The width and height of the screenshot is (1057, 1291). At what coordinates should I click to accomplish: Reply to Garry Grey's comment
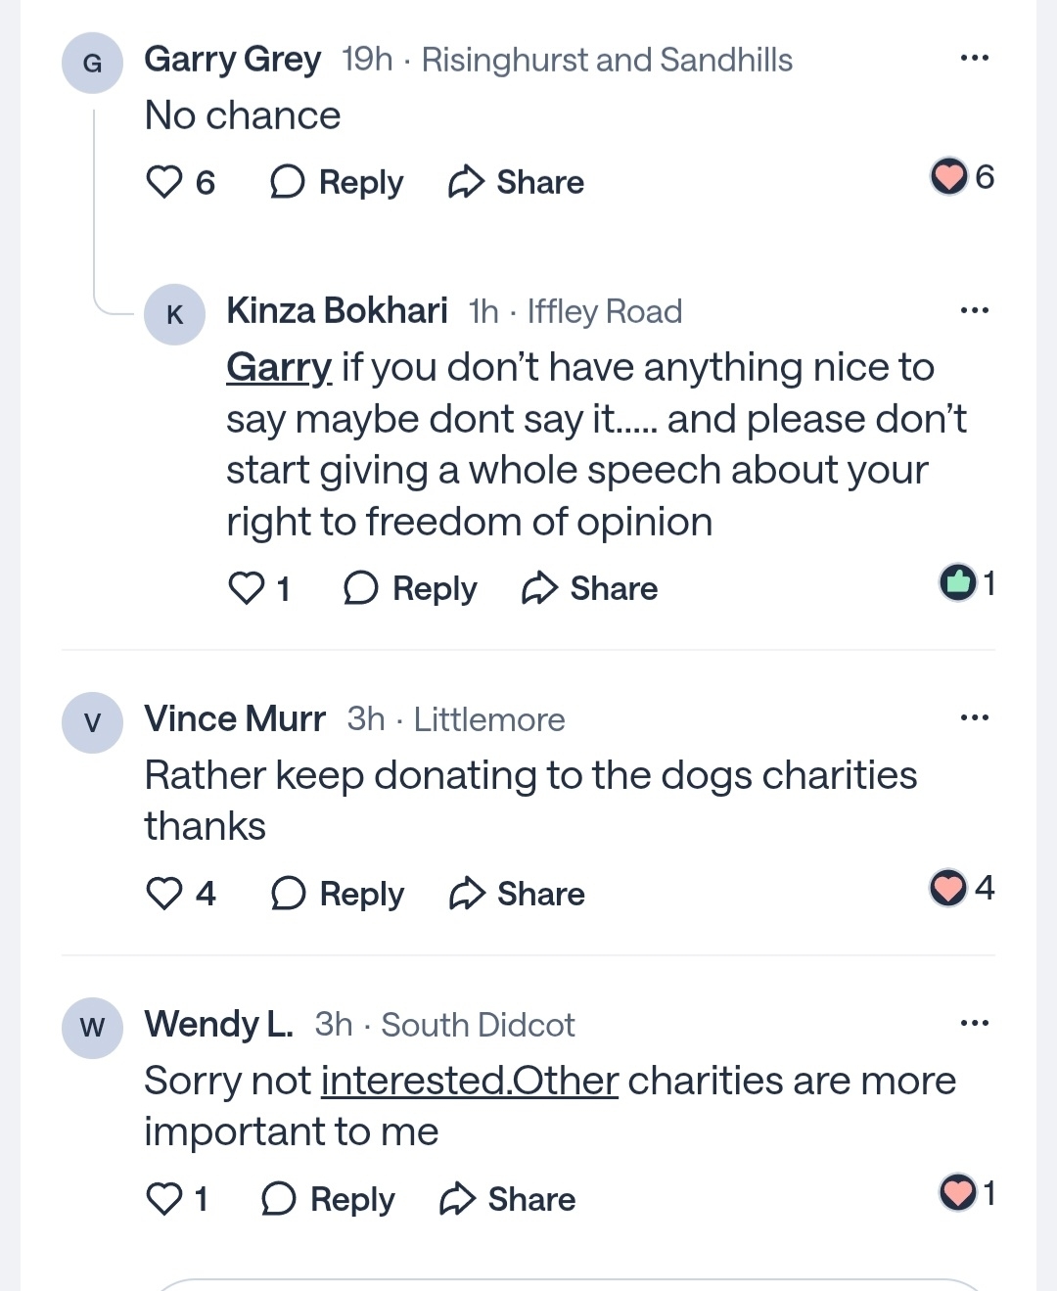point(337,182)
